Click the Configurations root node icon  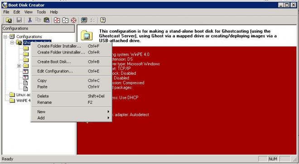coord(12,36)
